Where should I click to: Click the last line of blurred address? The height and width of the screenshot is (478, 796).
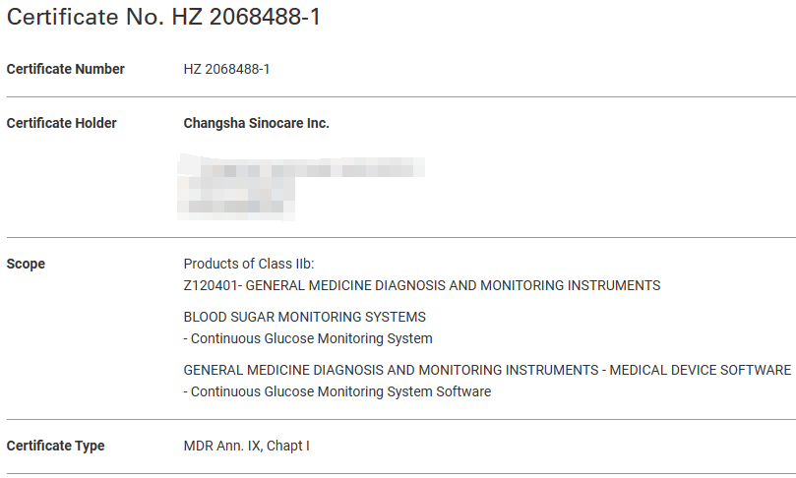[236, 207]
